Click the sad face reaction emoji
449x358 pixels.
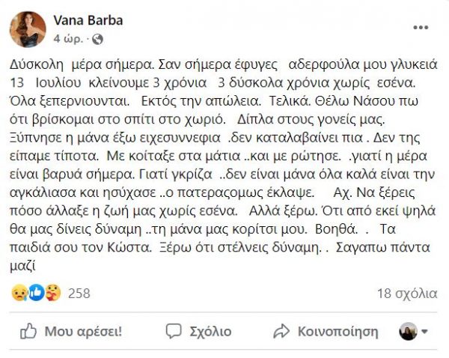coord(19,293)
